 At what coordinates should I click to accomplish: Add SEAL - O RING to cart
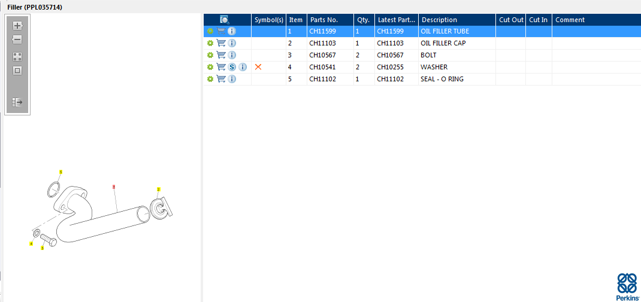pos(220,79)
